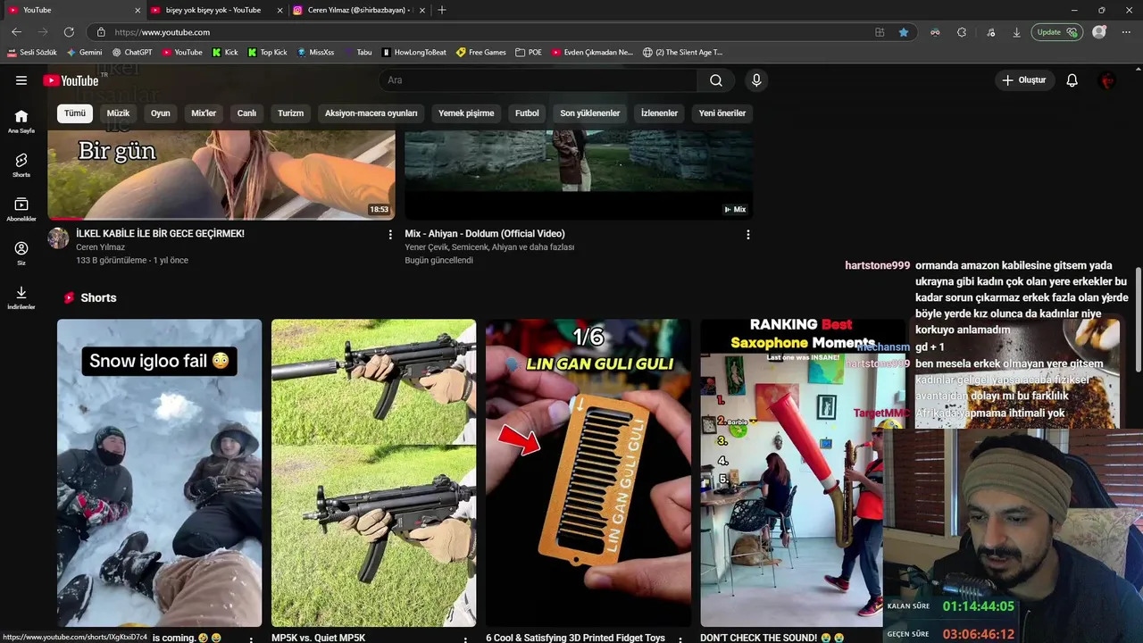
Task: Open the browser three-dot settings menu
Action: (1126, 32)
